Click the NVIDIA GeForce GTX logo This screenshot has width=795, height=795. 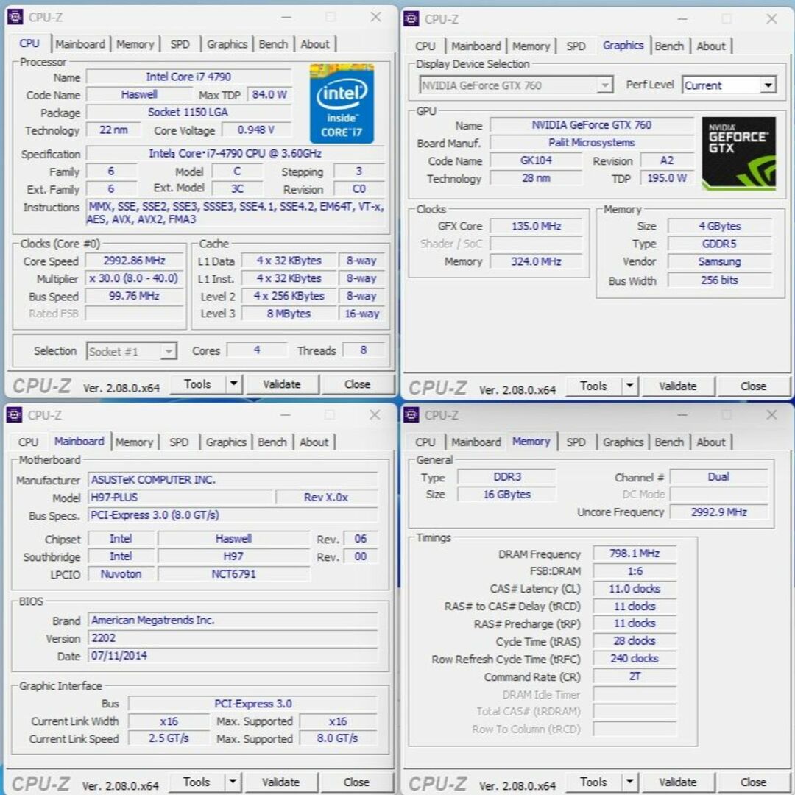(739, 153)
